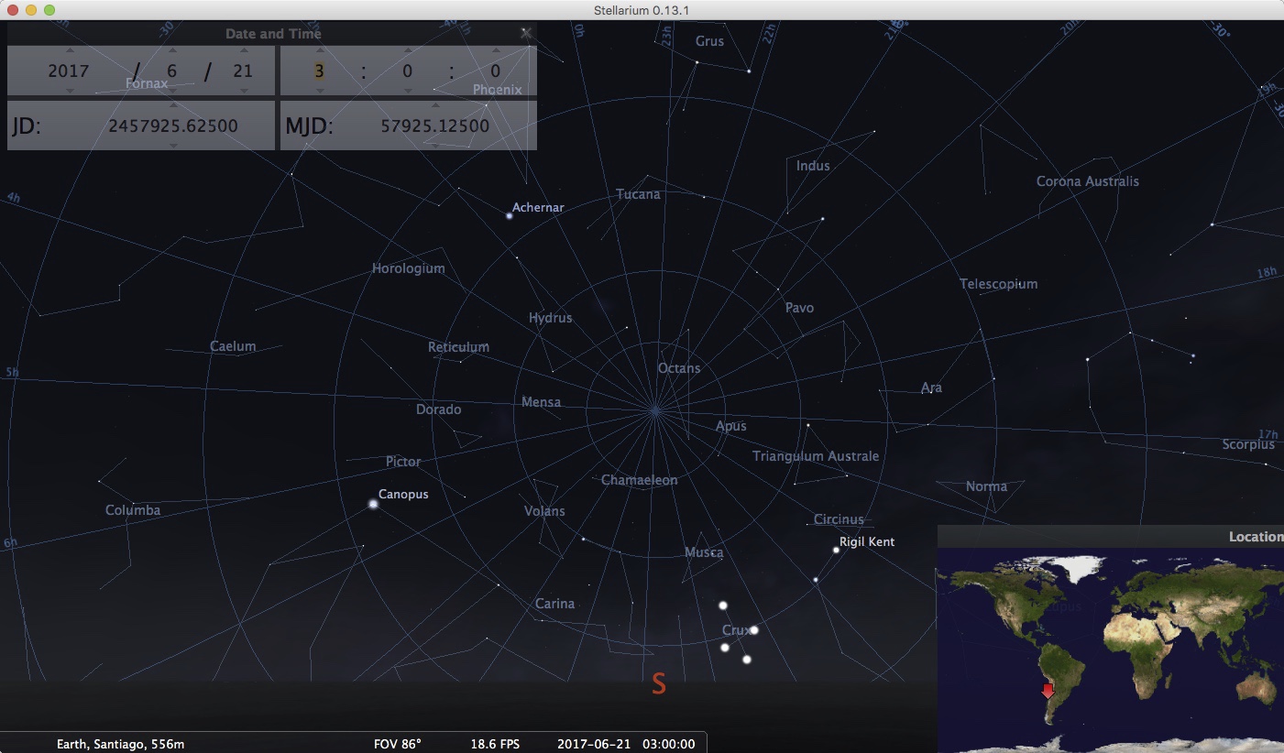Viewport: 1284px width, 753px height.
Task: Click the 2017-06-21 03:00:00 status bar time
Action: tap(626, 744)
